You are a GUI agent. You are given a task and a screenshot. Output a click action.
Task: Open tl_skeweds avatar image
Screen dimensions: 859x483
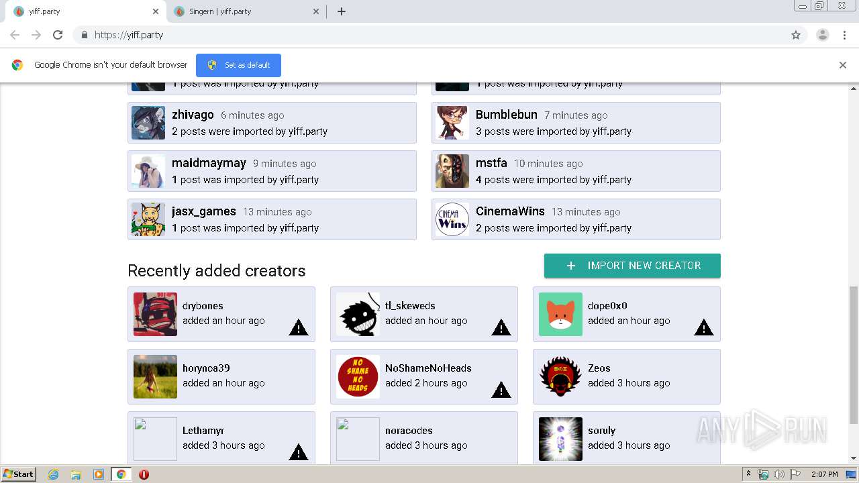pos(358,314)
